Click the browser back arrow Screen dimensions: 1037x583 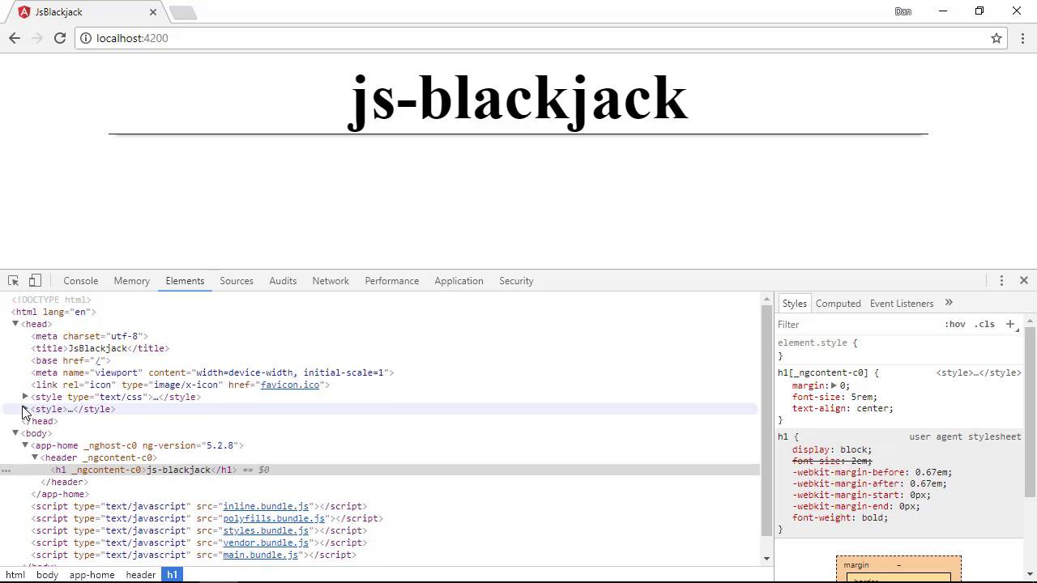(15, 38)
